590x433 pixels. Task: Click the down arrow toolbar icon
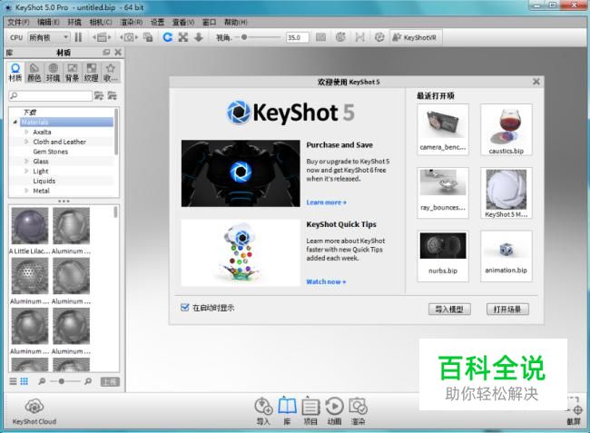tap(199, 37)
